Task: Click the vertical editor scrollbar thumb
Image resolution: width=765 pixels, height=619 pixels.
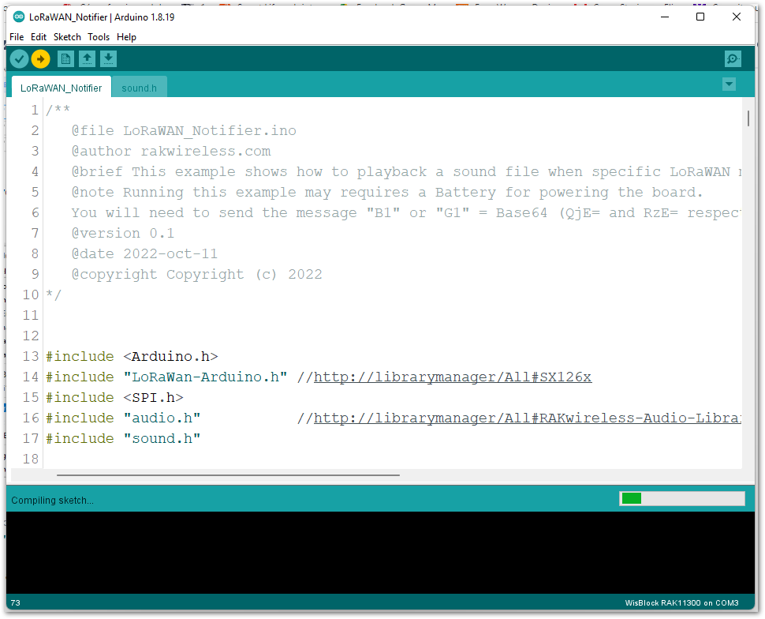Action: [748, 118]
